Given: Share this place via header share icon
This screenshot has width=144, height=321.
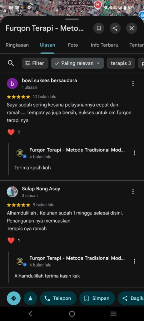Looking at the screenshot, I should click(x=115, y=28).
